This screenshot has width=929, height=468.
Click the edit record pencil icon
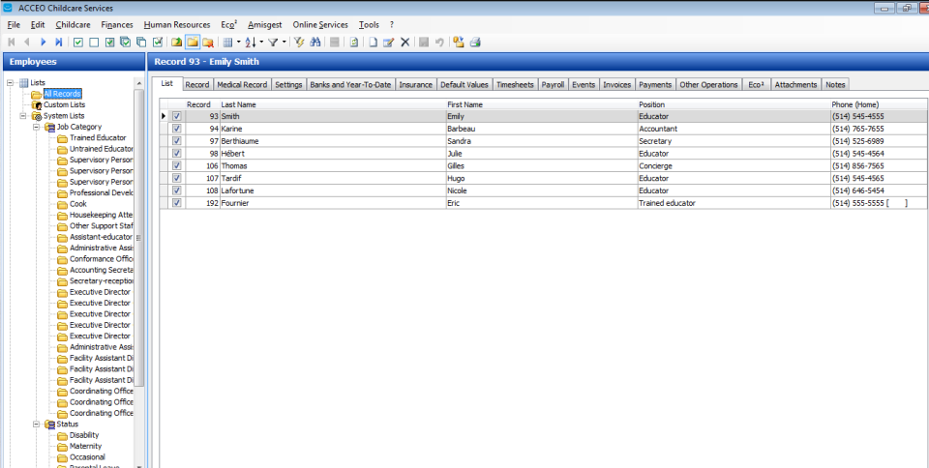(389, 42)
